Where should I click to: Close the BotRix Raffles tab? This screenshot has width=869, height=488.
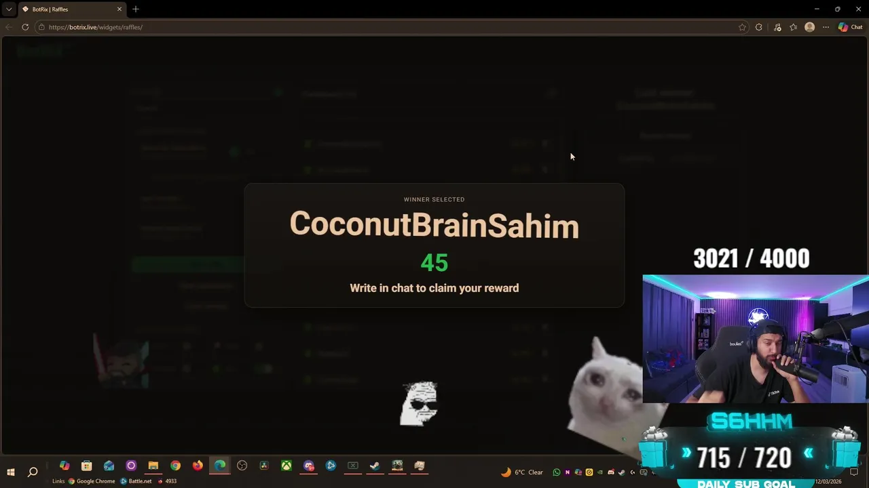coord(119,9)
